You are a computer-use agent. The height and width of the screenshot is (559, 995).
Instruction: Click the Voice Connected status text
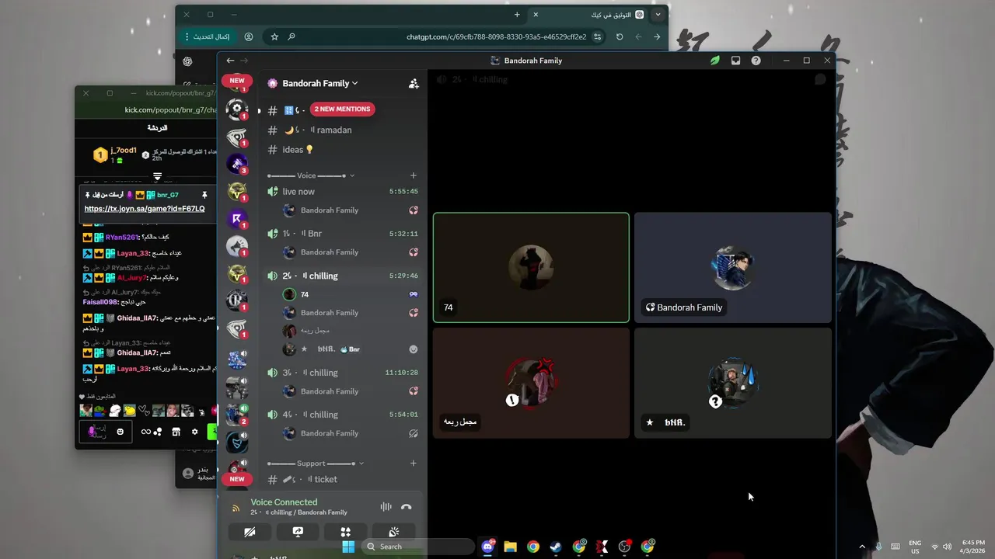coord(284,502)
